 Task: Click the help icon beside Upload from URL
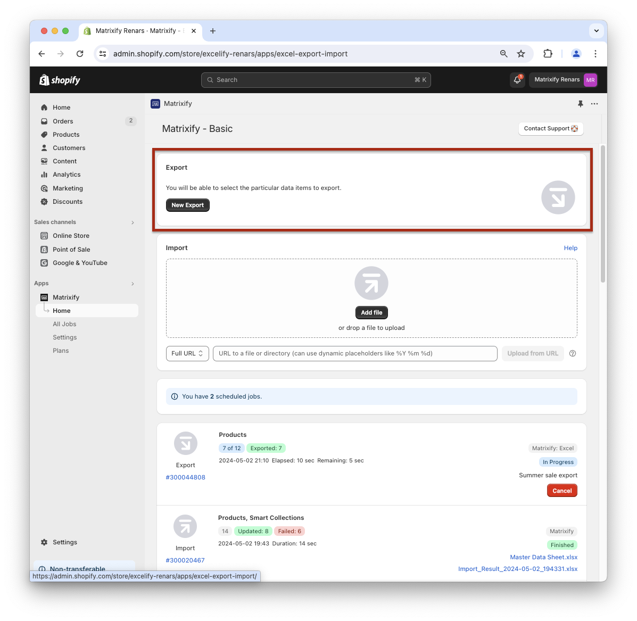click(x=573, y=353)
